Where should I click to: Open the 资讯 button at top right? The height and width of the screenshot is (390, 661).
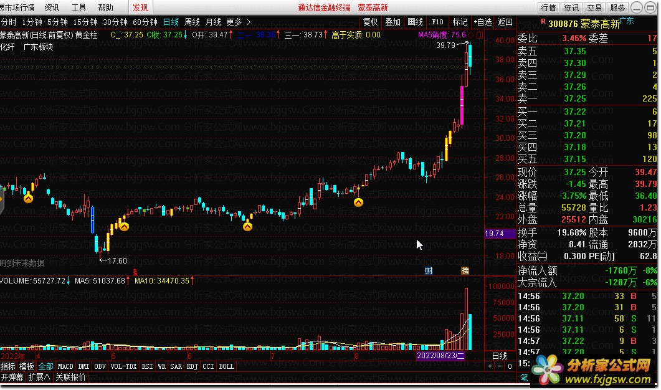[571, 7]
